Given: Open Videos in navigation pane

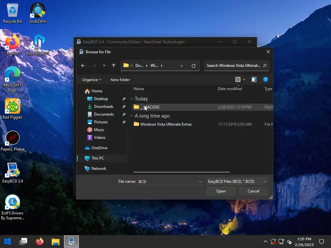Looking at the screenshot, I should point(100,138).
